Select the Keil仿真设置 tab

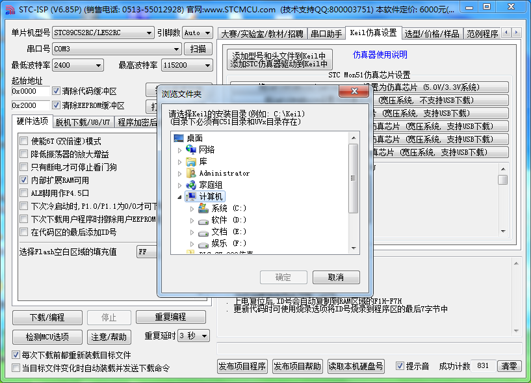coord(373,33)
